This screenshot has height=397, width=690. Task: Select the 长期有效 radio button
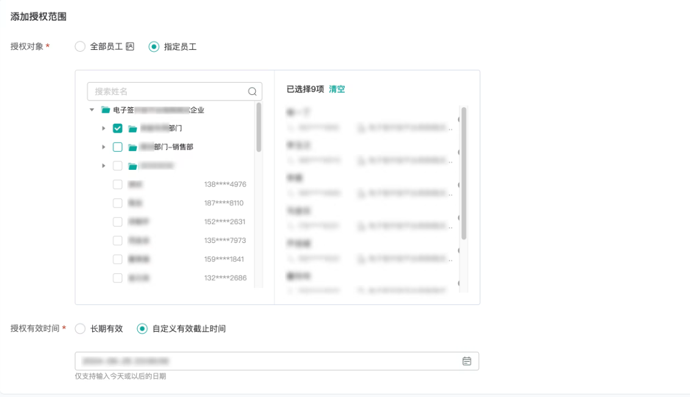coord(80,328)
